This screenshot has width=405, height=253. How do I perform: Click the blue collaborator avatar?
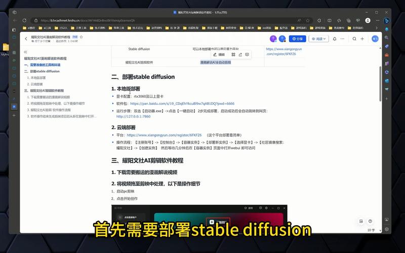282,39
